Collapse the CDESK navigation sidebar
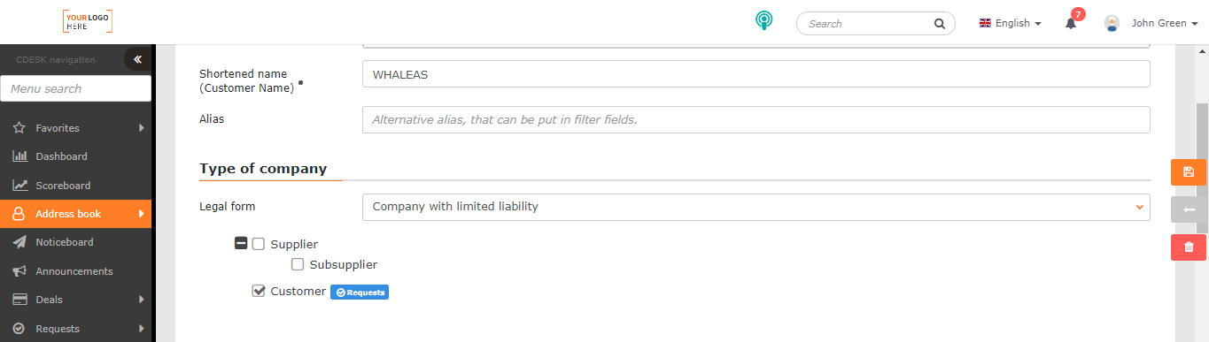The image size is (1209, 342). tap(137, 59)
